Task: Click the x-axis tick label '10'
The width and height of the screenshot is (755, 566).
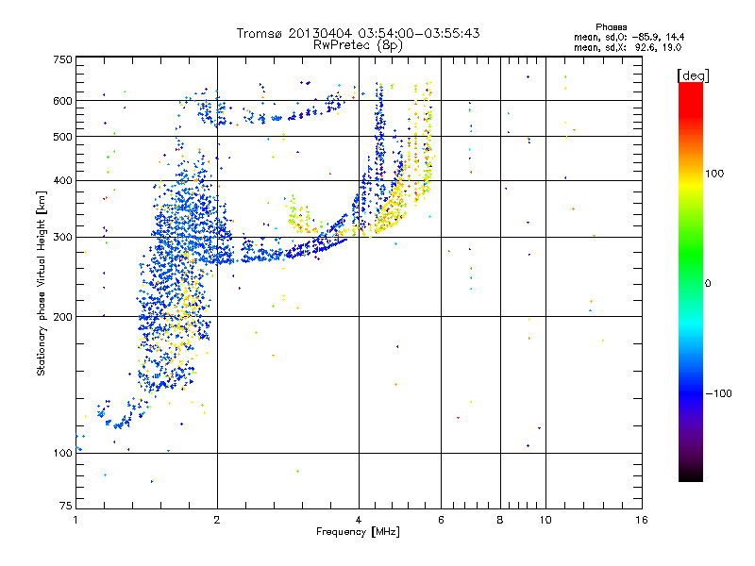Action: pyautogui.click(x=545, y=520)
